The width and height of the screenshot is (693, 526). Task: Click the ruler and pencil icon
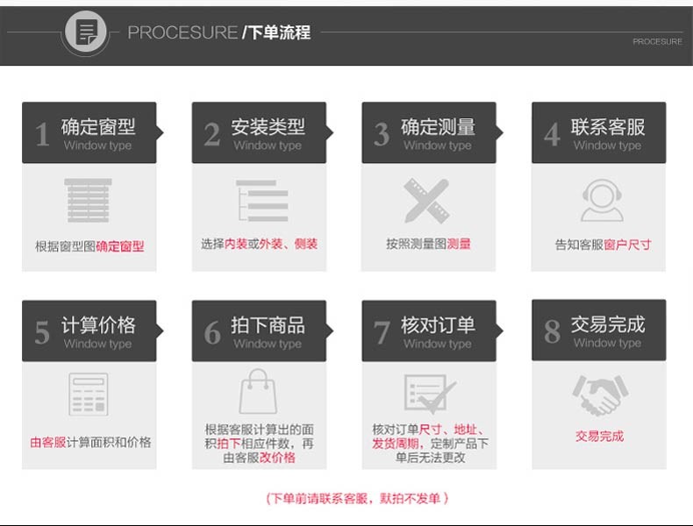pyautogui.click(x=426, y=201)
